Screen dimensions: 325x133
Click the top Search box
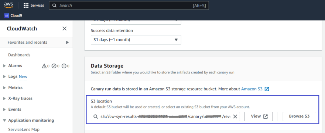tap(129, 6)
